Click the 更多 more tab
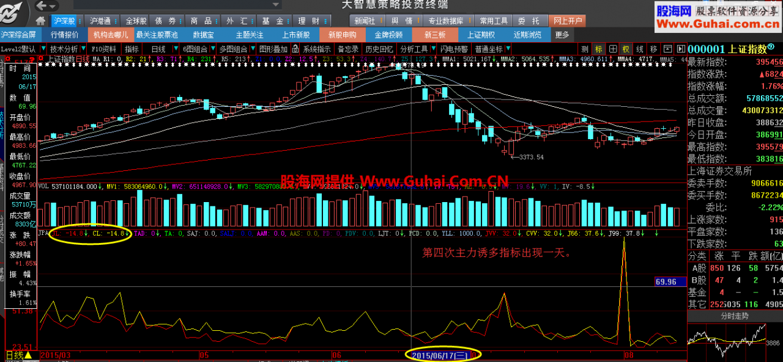This screenshot has height=362, width=783. (562, 35)
